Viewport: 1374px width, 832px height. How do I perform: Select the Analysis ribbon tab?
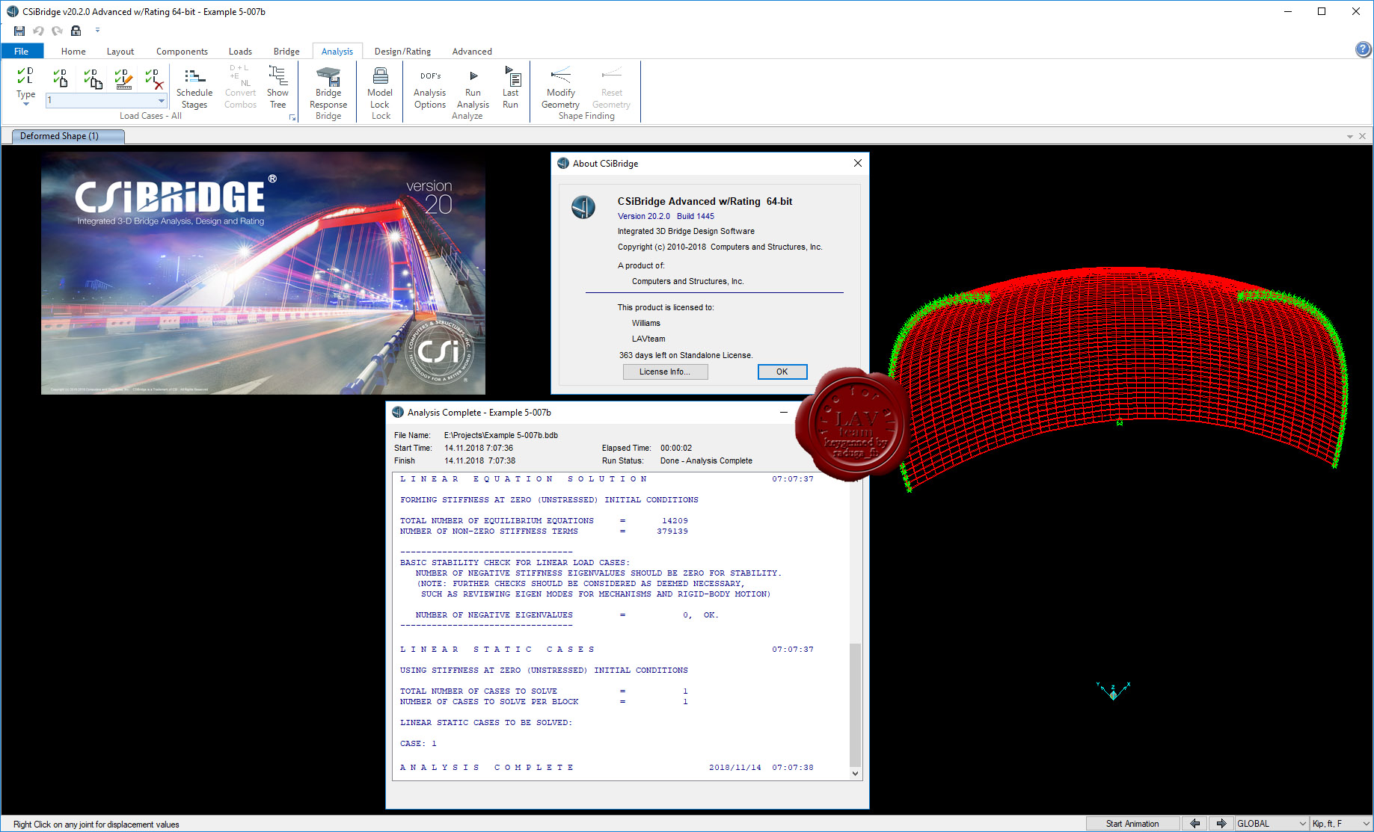[337, 52]
